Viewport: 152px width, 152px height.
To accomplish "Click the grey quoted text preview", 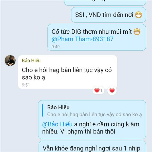I will coord(94,115).
